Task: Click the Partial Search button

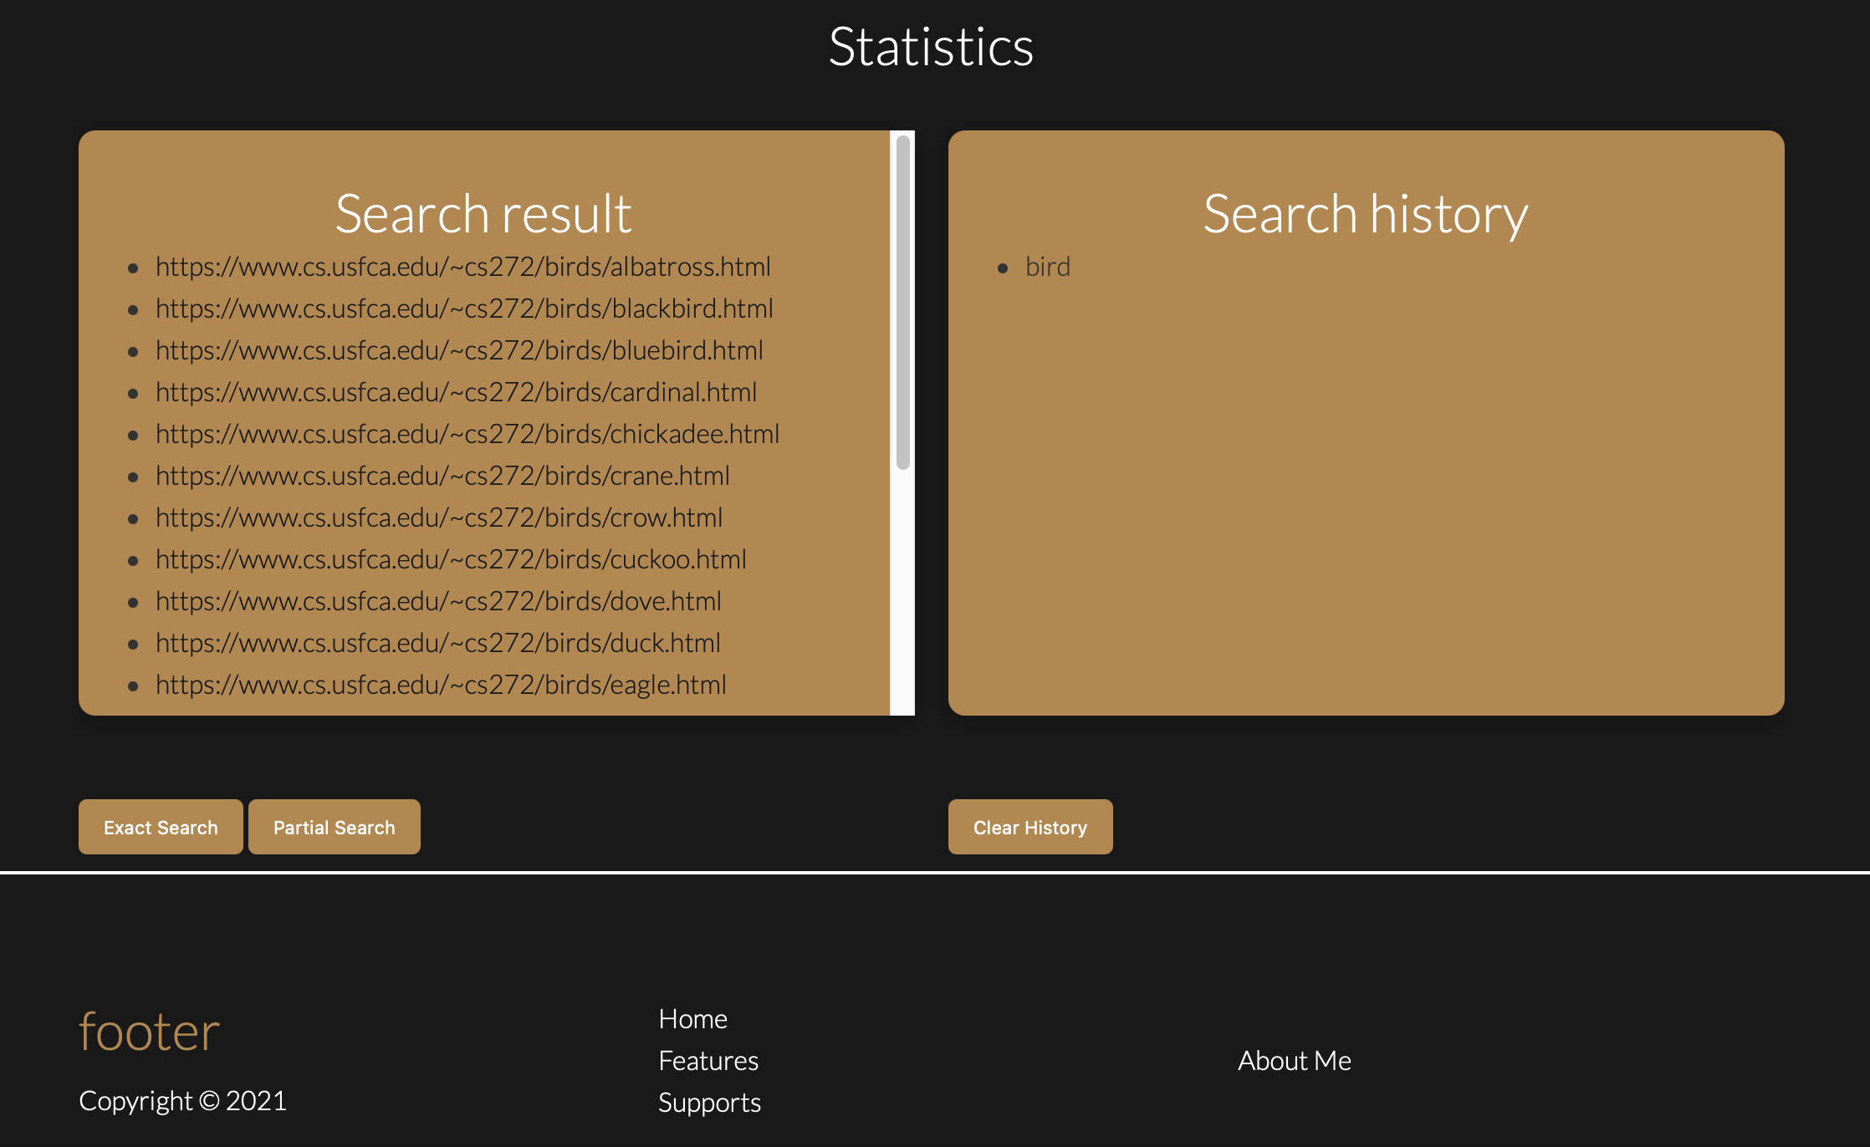Action: point(334,827)
